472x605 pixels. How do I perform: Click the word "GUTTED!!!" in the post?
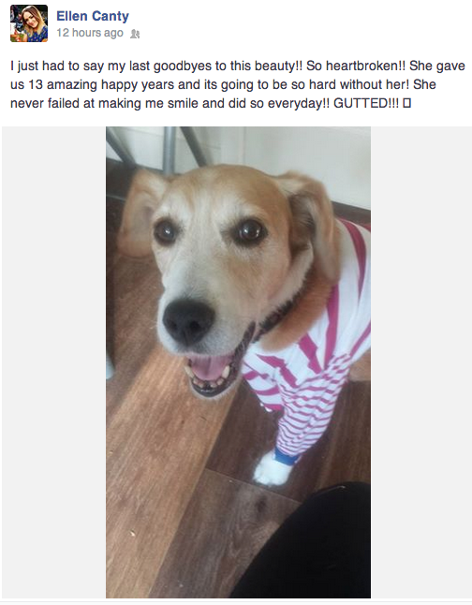point(366,103)
